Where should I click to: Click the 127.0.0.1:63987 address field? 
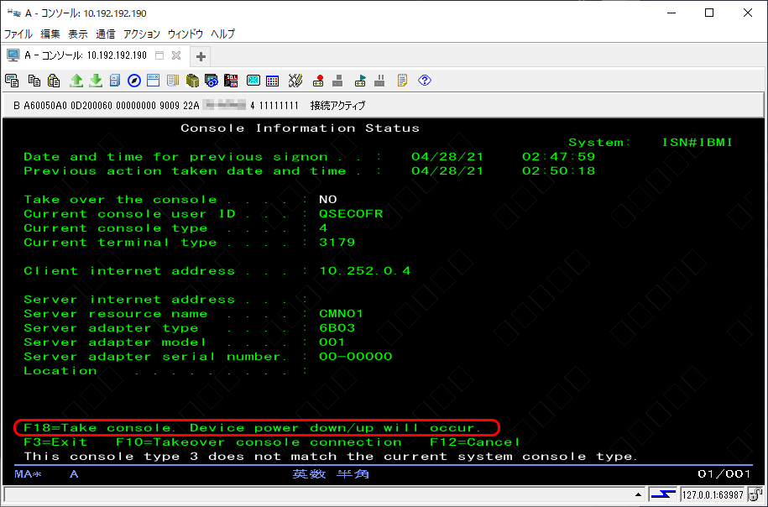(713, 494)
